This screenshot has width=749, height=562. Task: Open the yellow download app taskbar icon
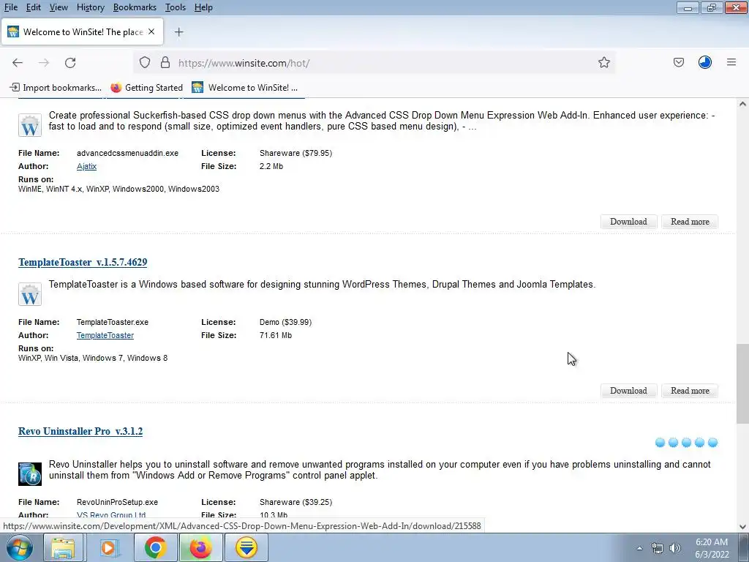(246, 547)
